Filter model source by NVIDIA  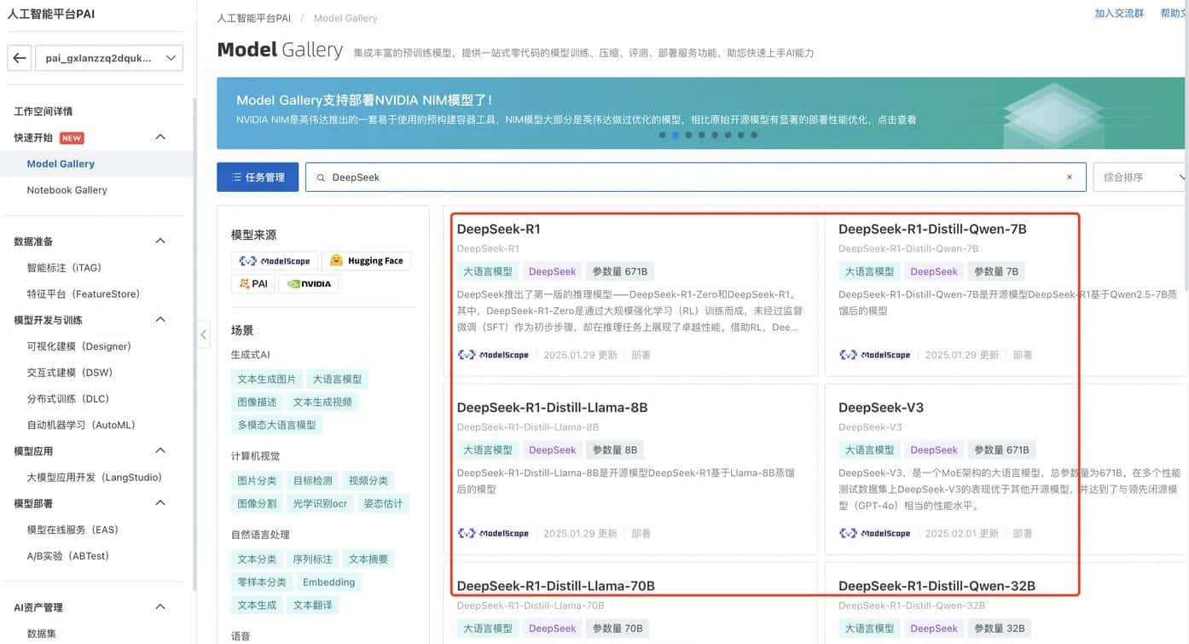(x=309, y=284)
